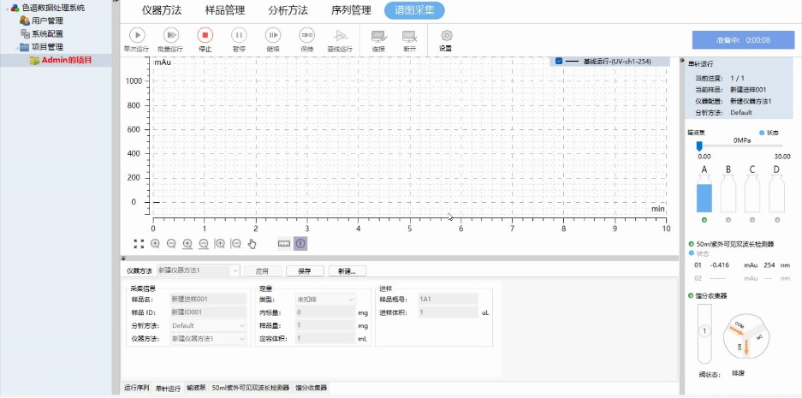Image resolution: width=802 pixels, height=398 pixels.
Task: Stop acquisition with the red 停止 button
Action: (x=205, y=40)
